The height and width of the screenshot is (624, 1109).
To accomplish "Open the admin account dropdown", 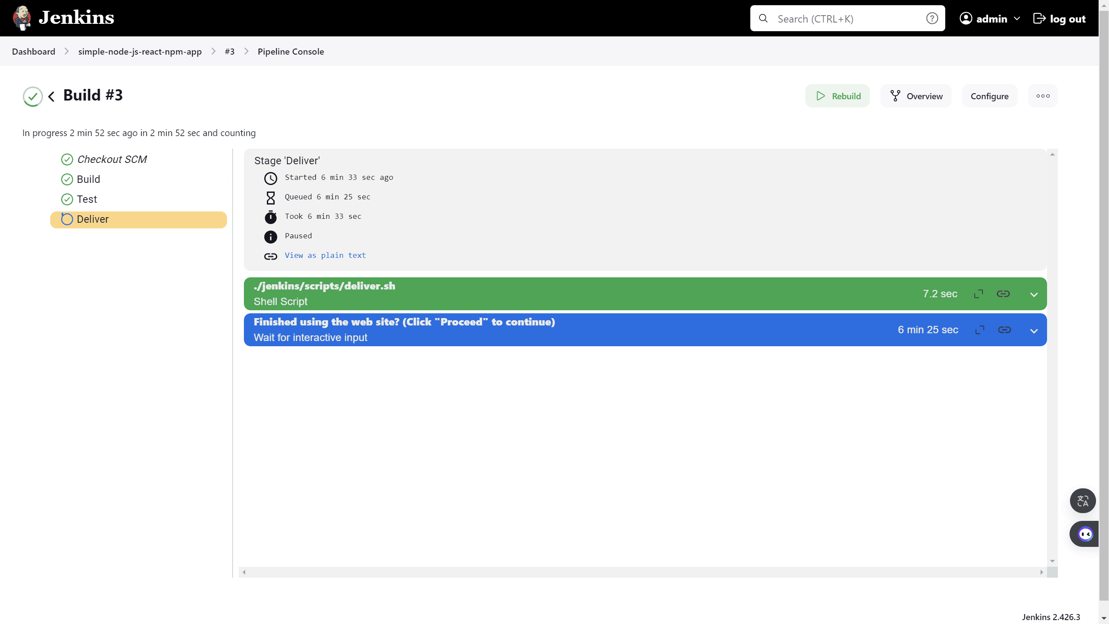I will click(x=990, y=18).
